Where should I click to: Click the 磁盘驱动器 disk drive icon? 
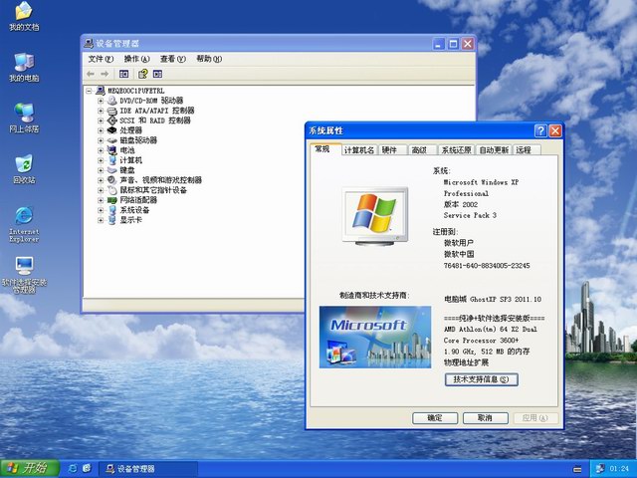point(111,140)
